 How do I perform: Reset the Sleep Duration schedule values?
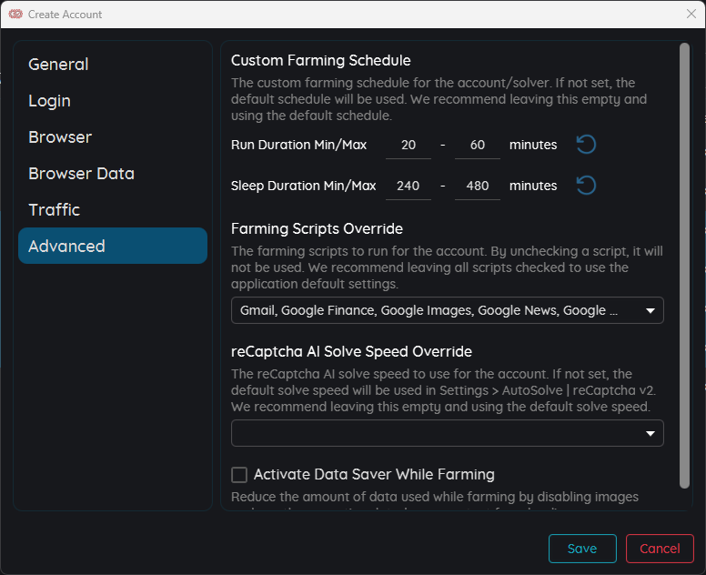point(586,186)
